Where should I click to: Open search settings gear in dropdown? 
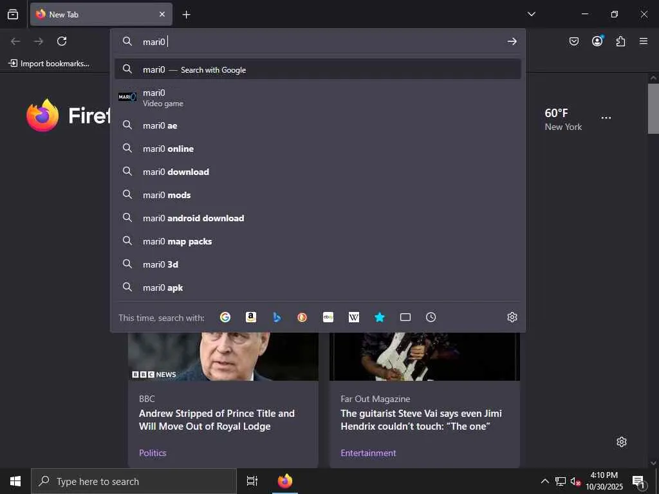[512, 317]
